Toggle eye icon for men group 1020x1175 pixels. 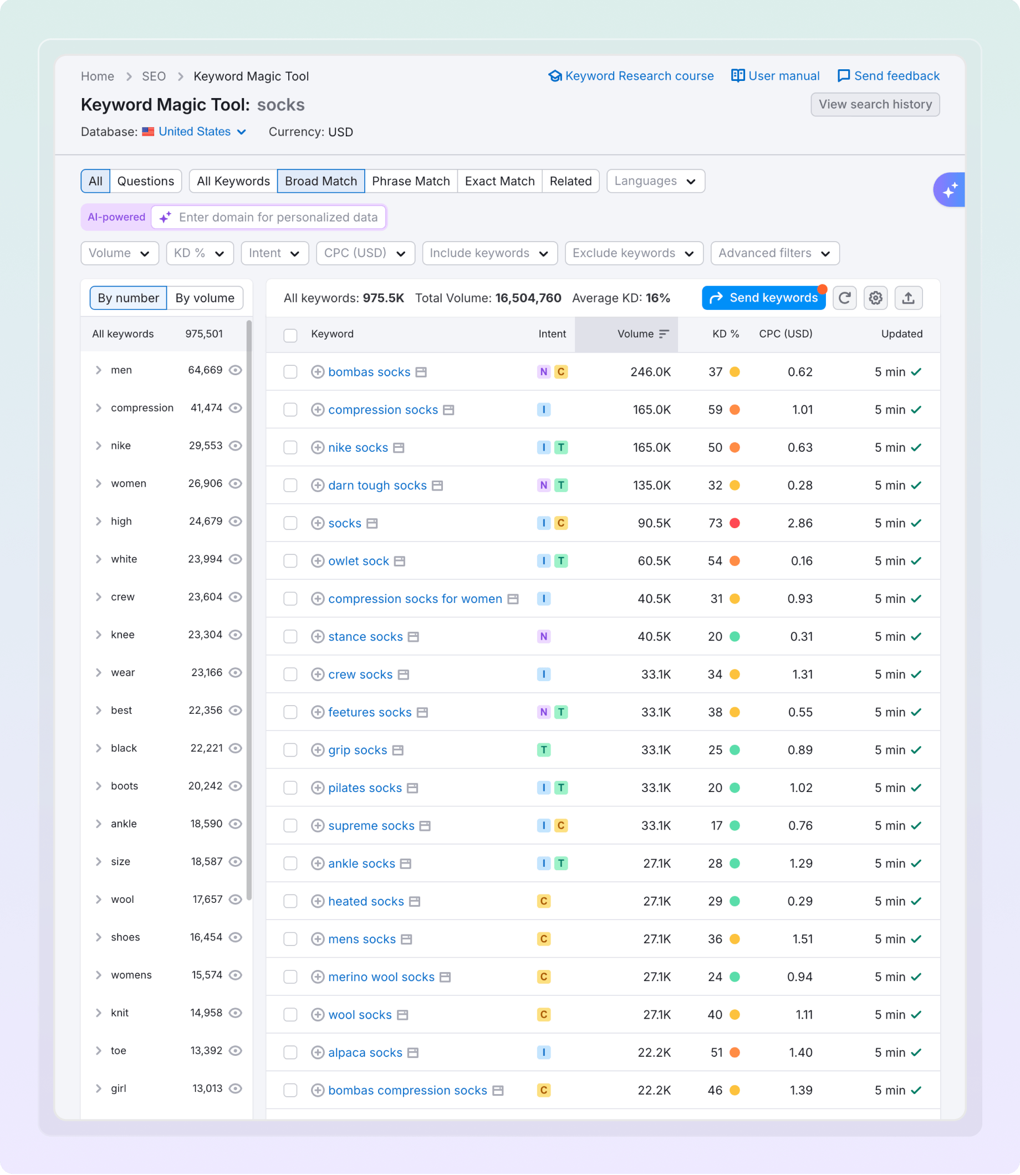pyautogui.click(x=236, y=370)
